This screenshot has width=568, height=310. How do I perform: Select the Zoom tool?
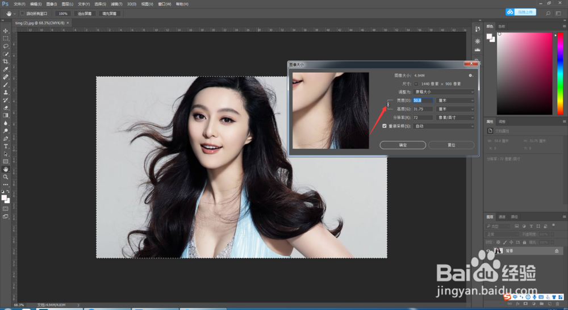point(6,177)
